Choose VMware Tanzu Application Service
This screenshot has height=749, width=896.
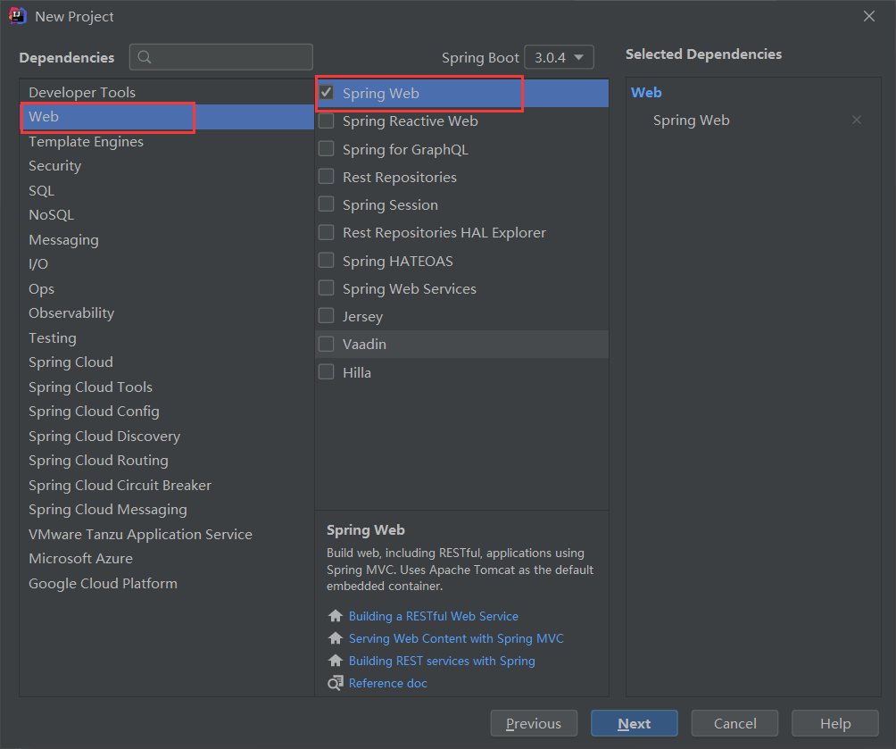166,534
